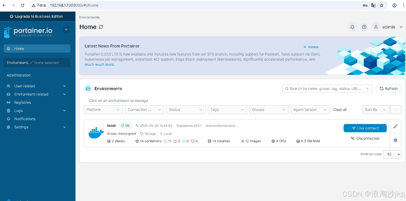Open the Groups filter dropdown
This screenshot has height=201, width=406.
tap(269, 110)
